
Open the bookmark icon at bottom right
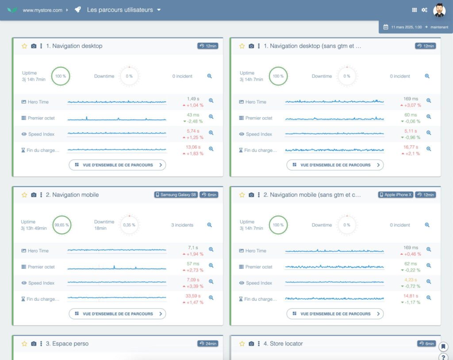click(x=443, y=347)
